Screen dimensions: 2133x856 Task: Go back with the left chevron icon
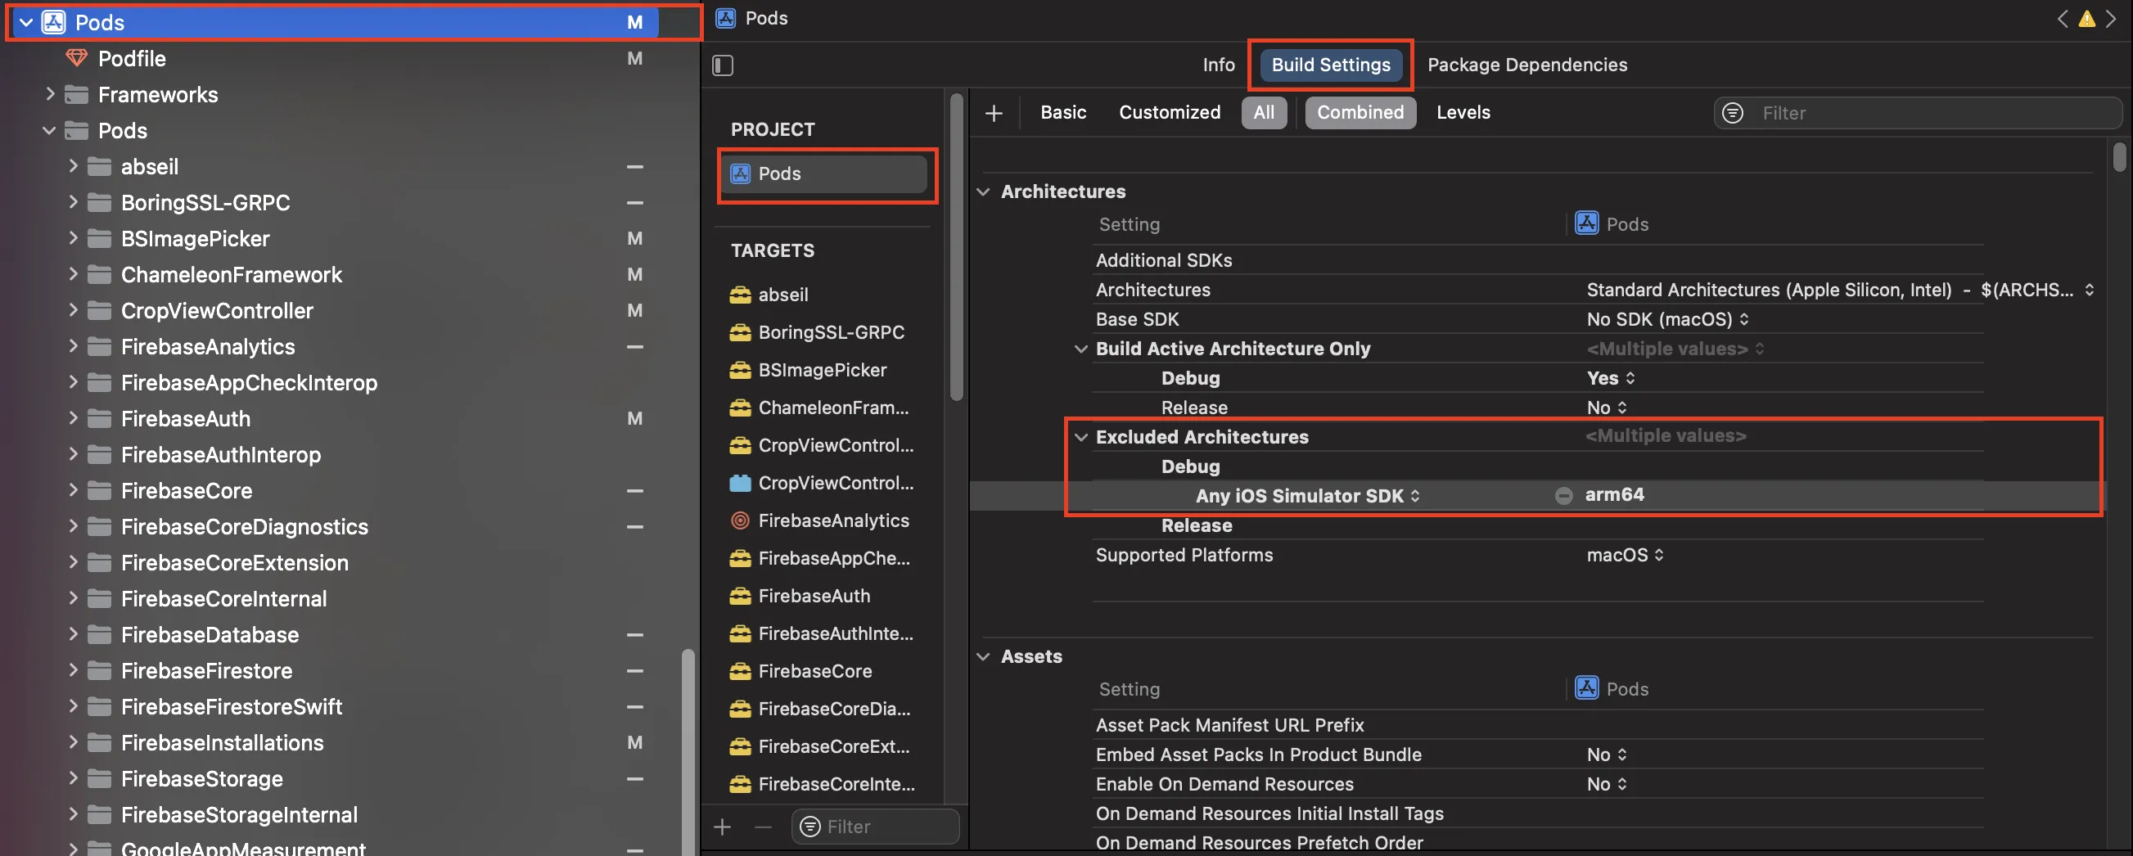tap(2063, 18)
